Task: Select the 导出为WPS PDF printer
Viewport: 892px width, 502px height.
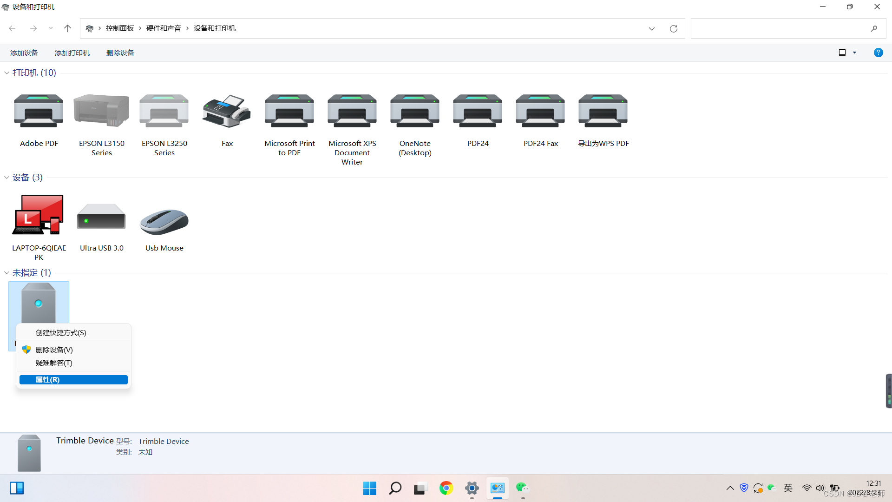Action: click(603, 112)
